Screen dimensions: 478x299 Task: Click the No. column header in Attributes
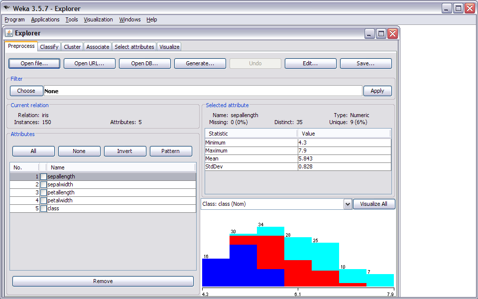(x=24, y=167)
